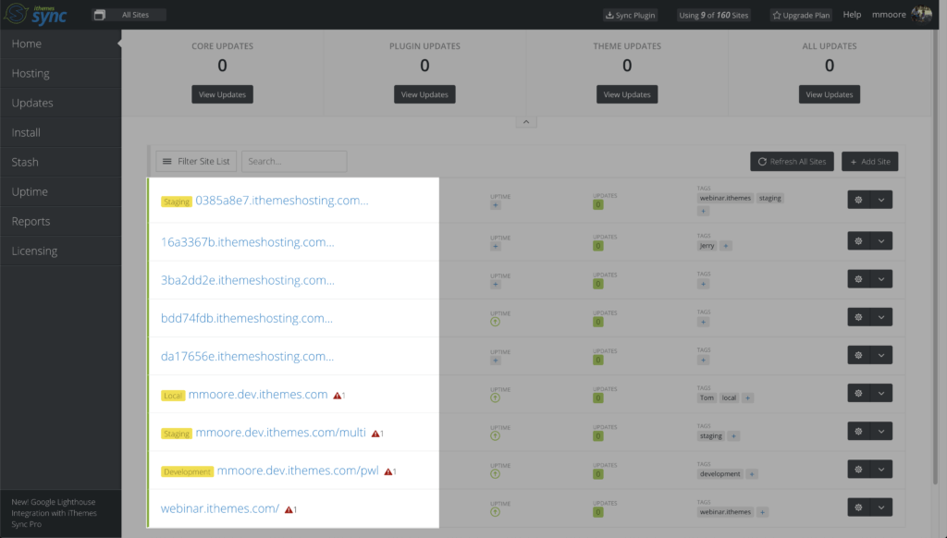This screenshot has height=538, width=947.
Task: Click the Filter Site List button
Action: point(196,161)
